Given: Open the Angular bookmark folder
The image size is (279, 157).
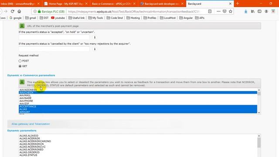Looking at the screenshot, I should click(186, 18).
